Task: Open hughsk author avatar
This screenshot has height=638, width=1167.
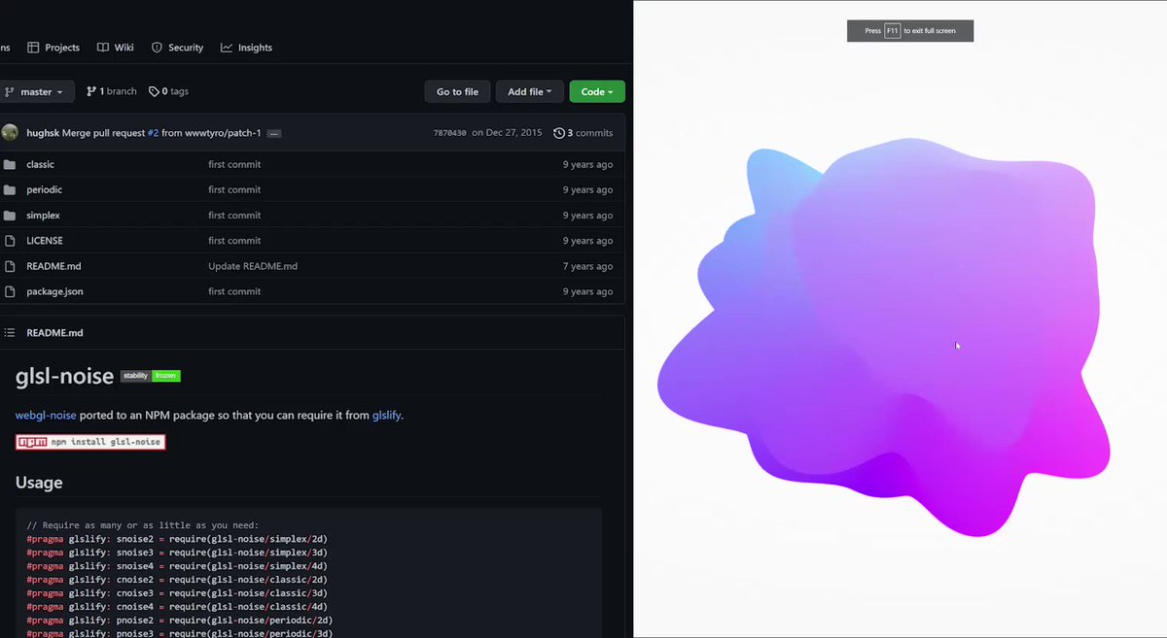Action: tap(10, 132)
